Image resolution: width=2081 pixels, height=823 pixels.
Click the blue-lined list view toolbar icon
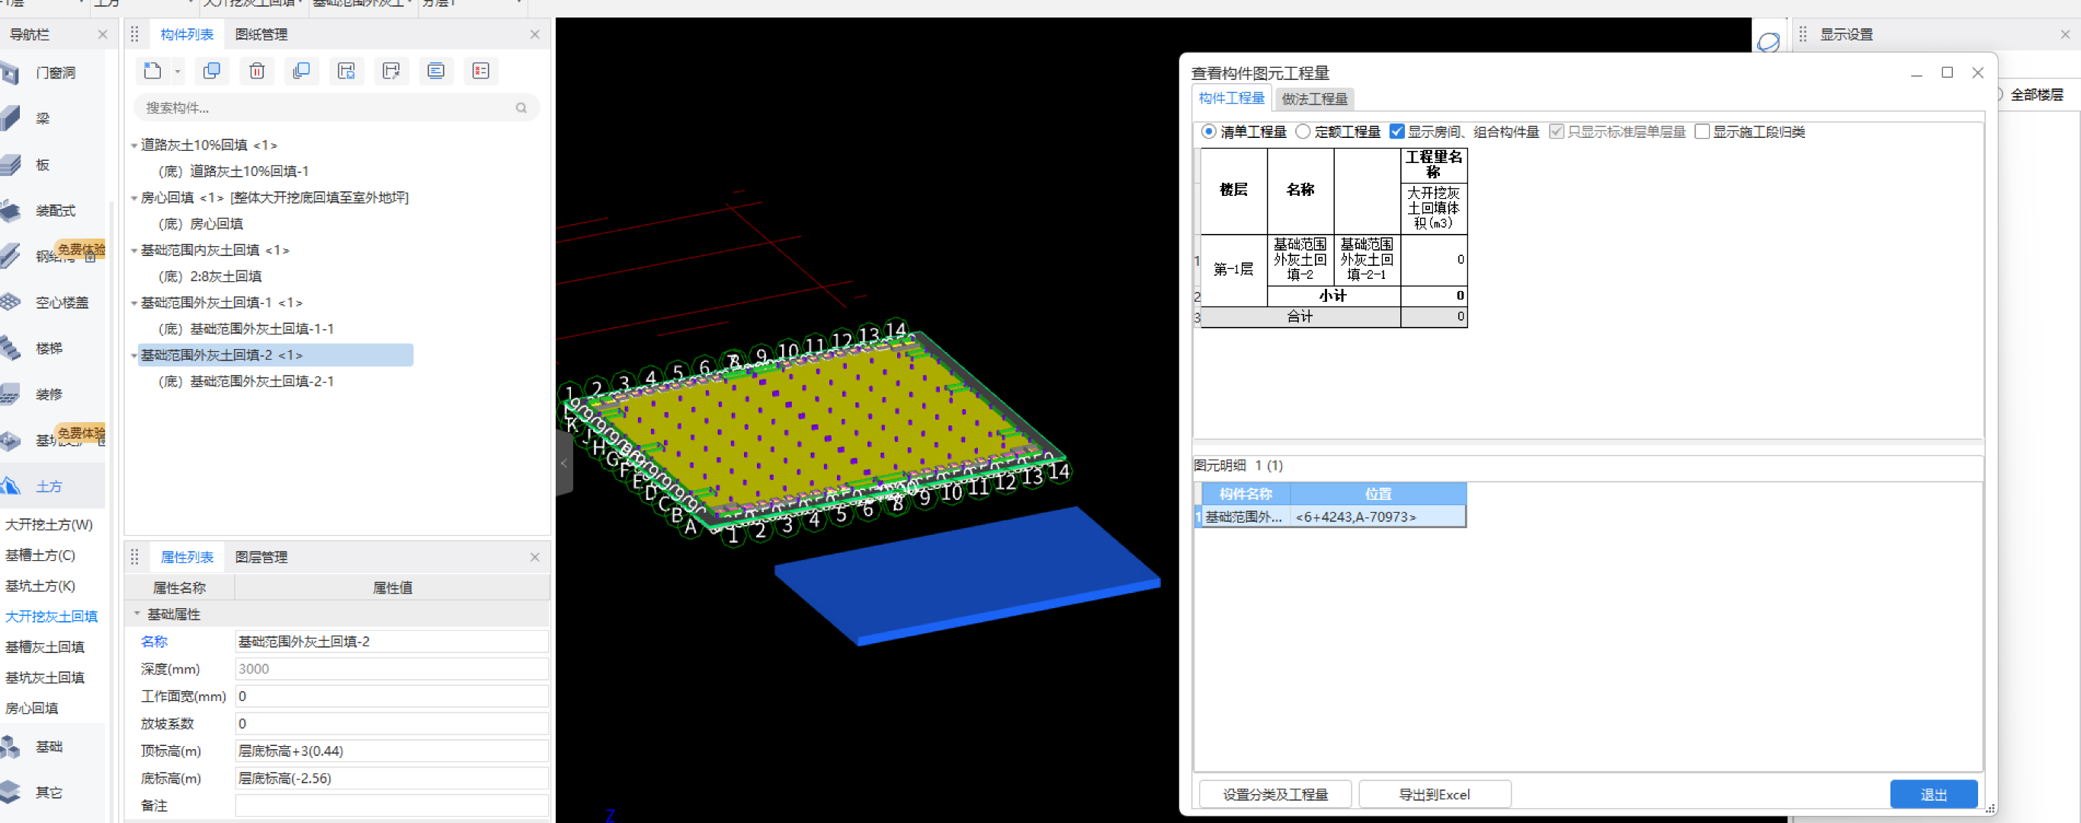pyautogui.click(x=436, y=71)
